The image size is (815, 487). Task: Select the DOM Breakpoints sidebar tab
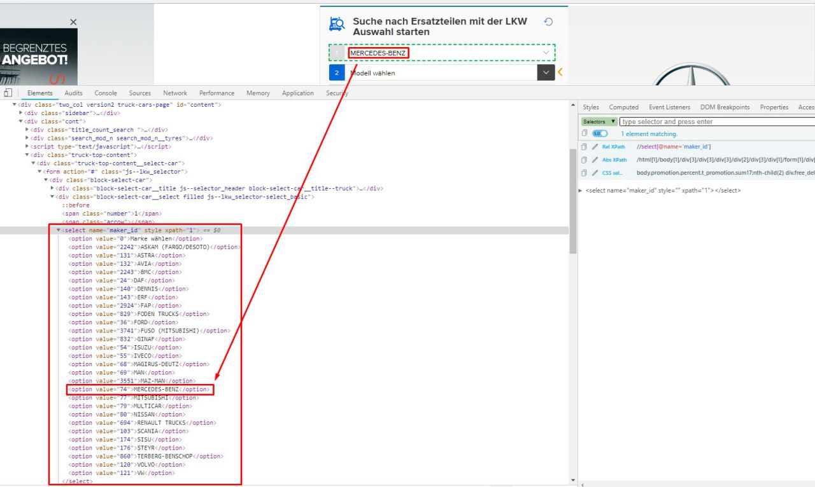725,107
